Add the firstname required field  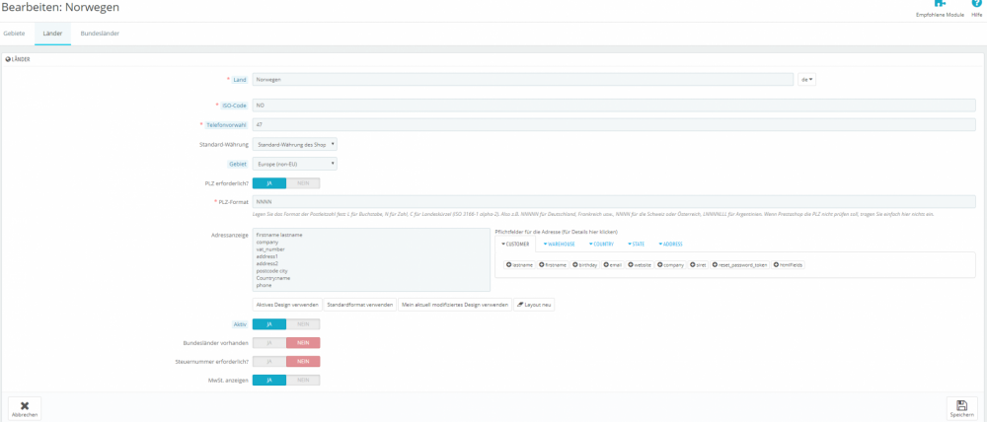tap(553, 265)
